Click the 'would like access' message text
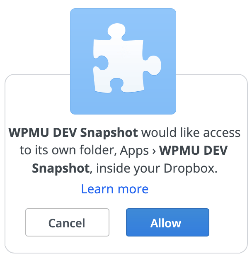252x256 pixels. click(191, 133)
